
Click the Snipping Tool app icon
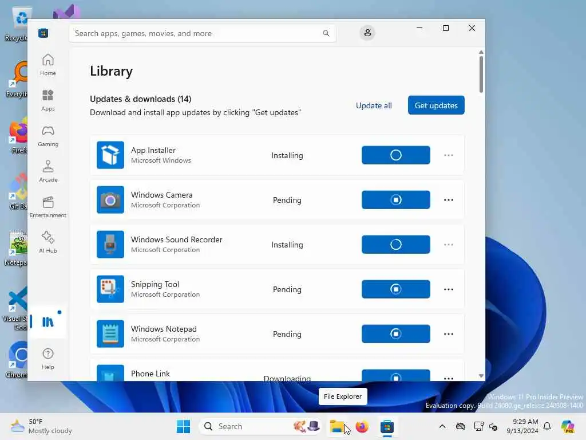[110, 289]
